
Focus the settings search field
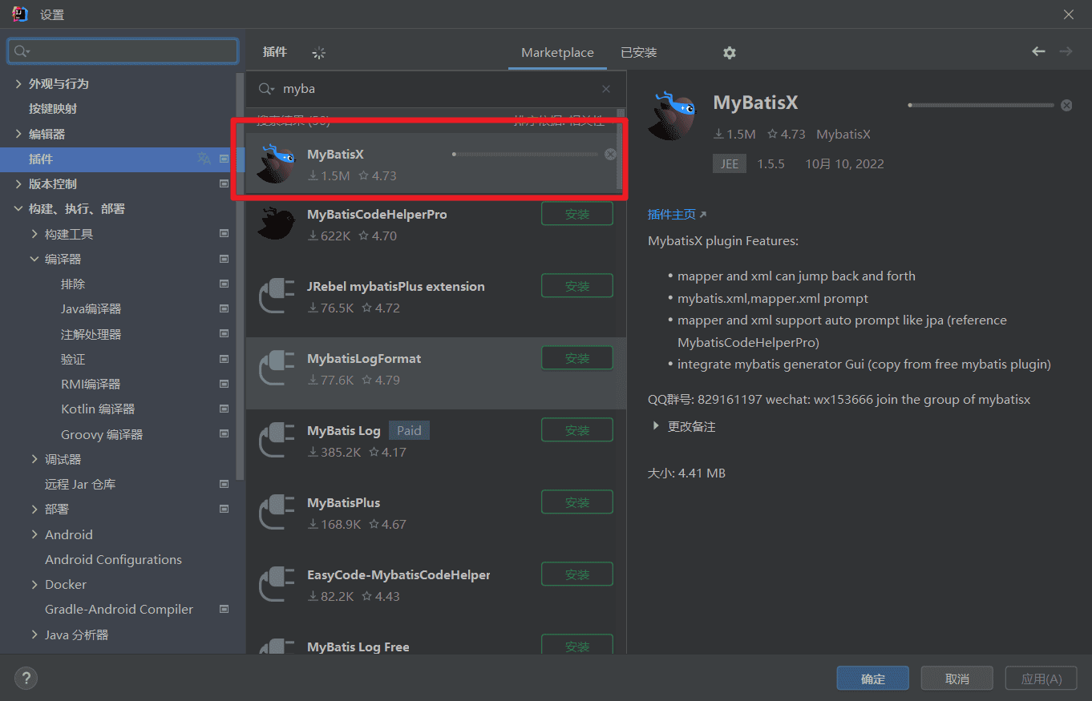123,51
